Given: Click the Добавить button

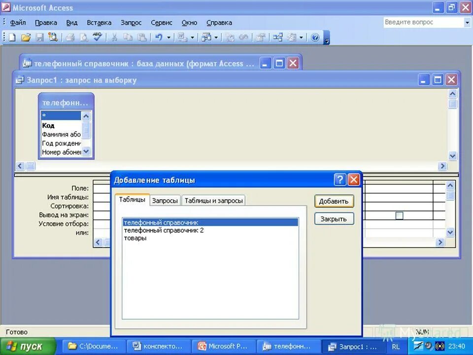Looking at the screenshot, I should click(x=334, y=201).
